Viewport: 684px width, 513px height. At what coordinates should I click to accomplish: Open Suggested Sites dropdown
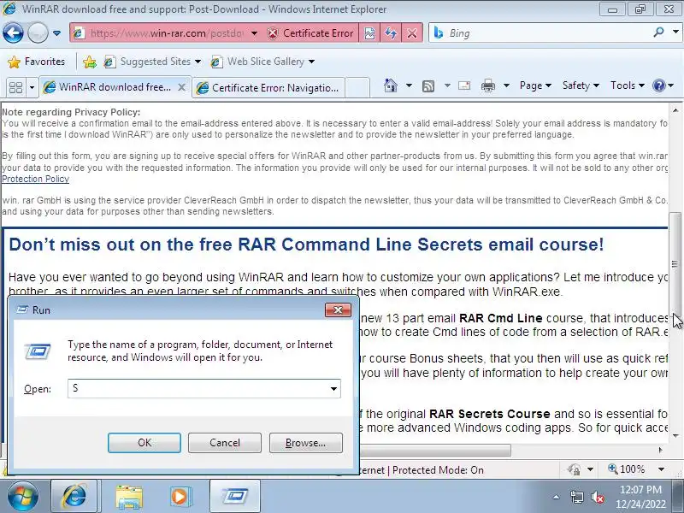tap(152, 62)
